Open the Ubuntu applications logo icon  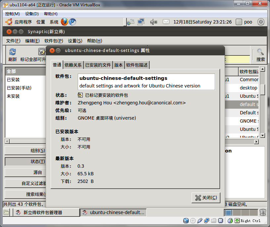(9, 22)
